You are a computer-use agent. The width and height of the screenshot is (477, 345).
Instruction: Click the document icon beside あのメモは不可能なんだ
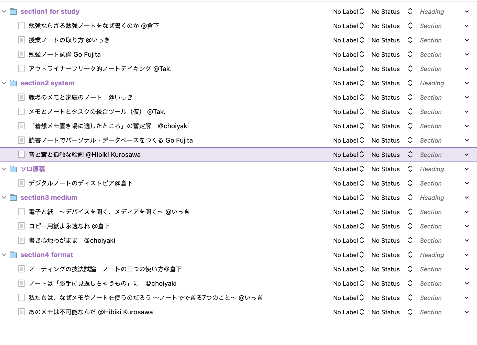point(21,312)
